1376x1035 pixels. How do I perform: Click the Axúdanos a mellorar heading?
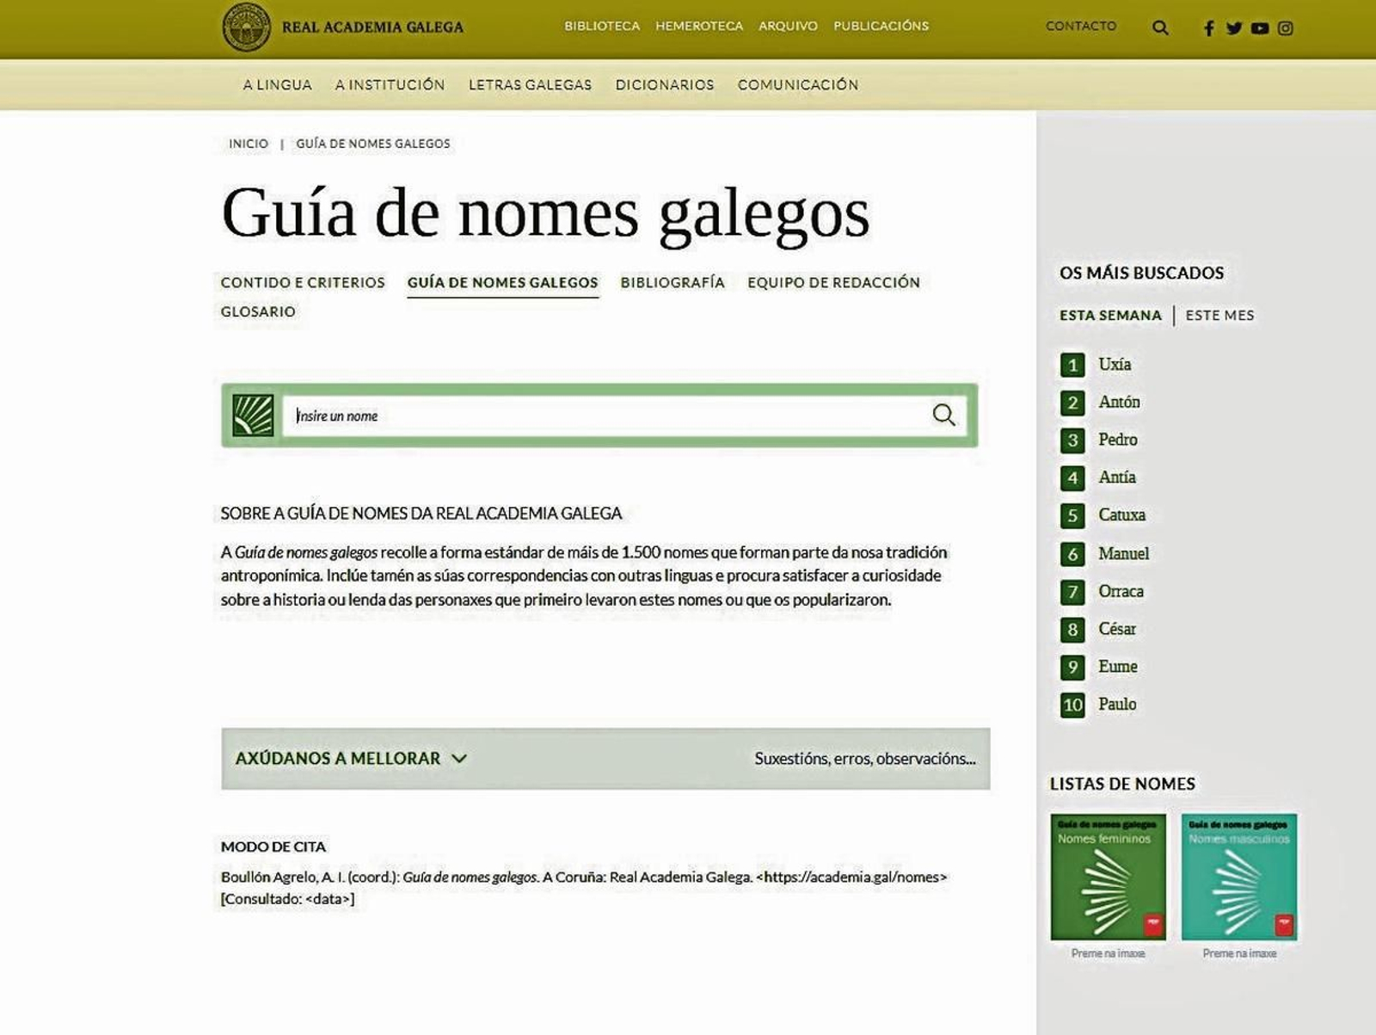tap(338, 759)
